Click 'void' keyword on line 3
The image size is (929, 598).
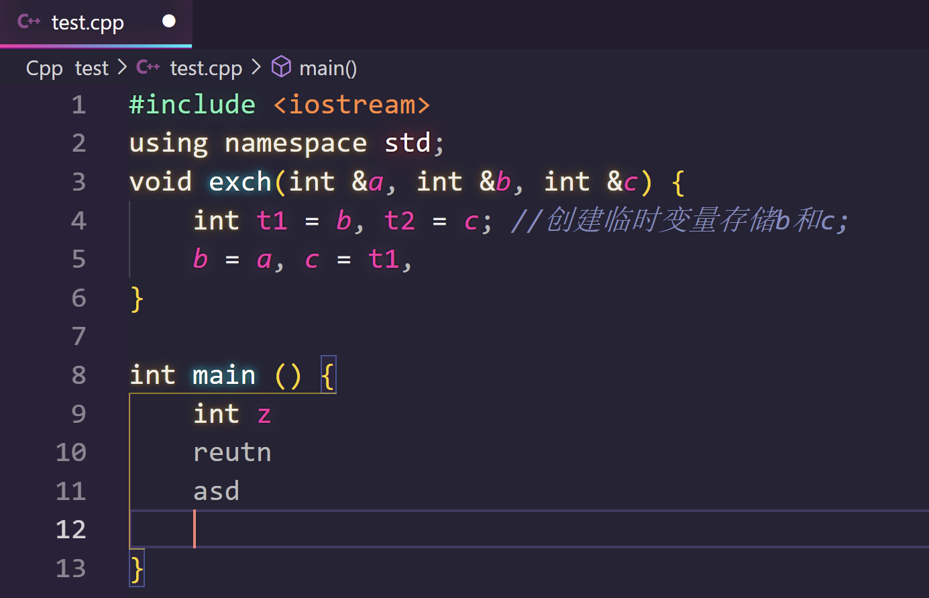pyautogui.click(x=161, y=182)
